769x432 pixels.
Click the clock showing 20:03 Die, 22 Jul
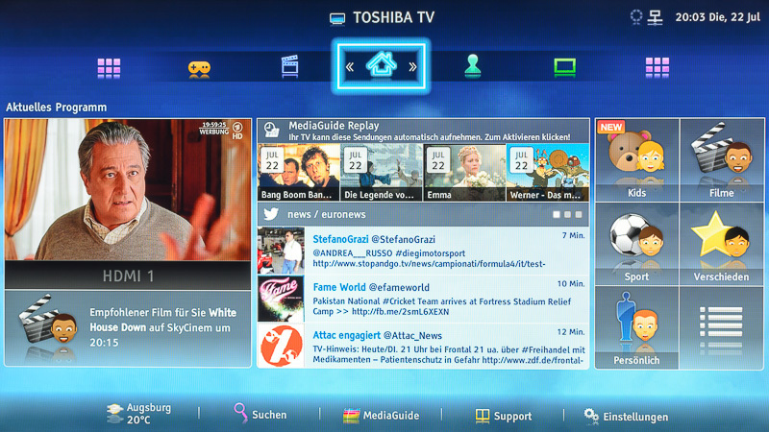(x=717, y=17)
